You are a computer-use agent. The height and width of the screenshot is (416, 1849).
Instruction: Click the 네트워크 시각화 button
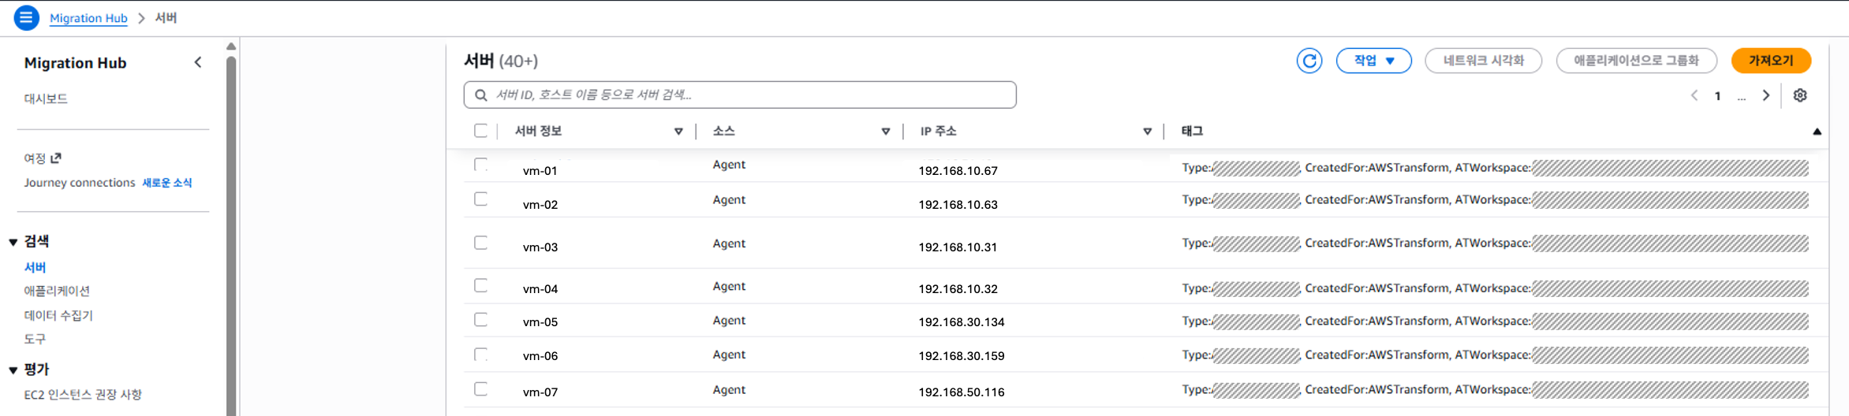(x=1483, y=61)
